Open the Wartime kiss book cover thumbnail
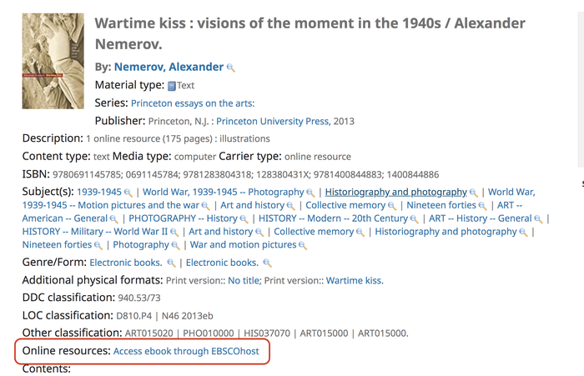Image resolution: width=584 pixels, height=376 pixels. point(53,61)
